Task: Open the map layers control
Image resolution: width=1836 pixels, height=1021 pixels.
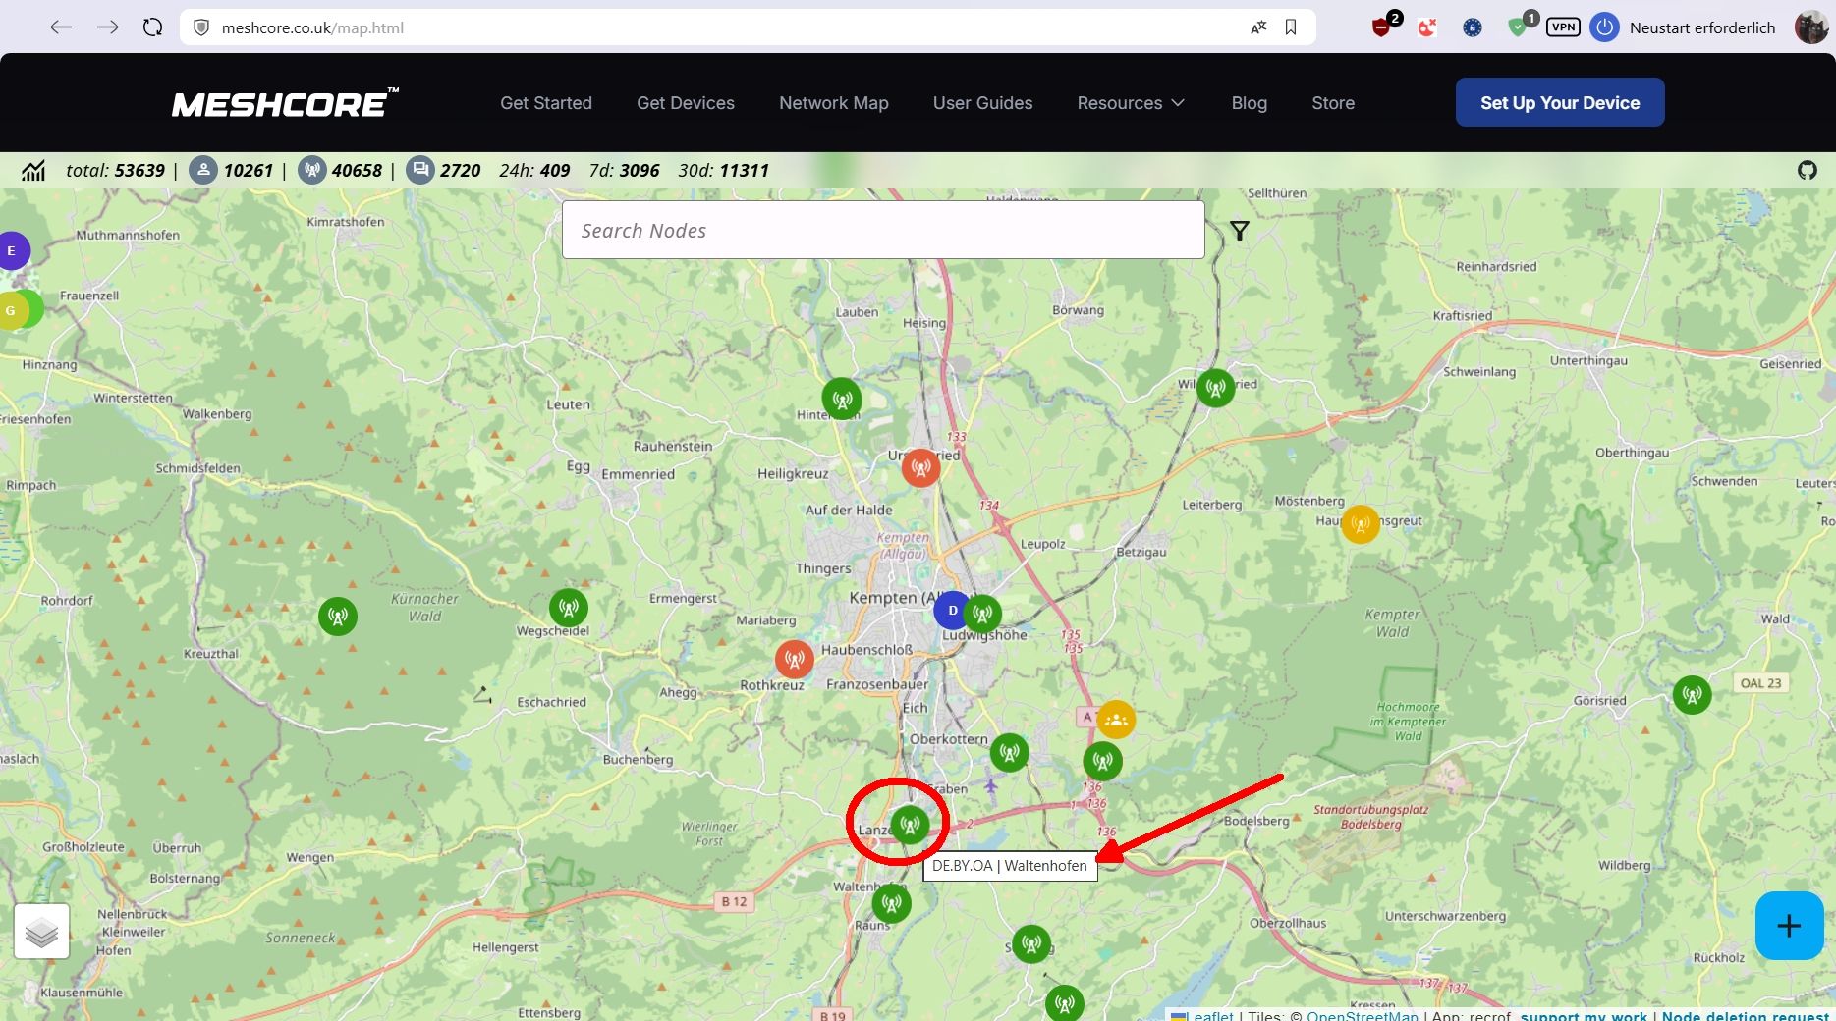Action: coord(41,931)
